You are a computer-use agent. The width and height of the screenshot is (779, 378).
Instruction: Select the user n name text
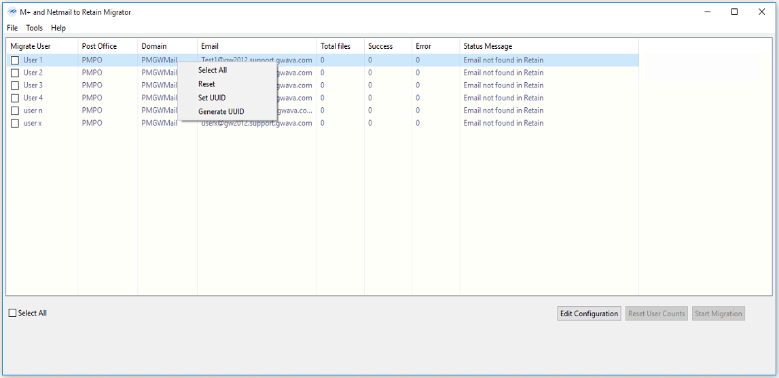(33, 110)
